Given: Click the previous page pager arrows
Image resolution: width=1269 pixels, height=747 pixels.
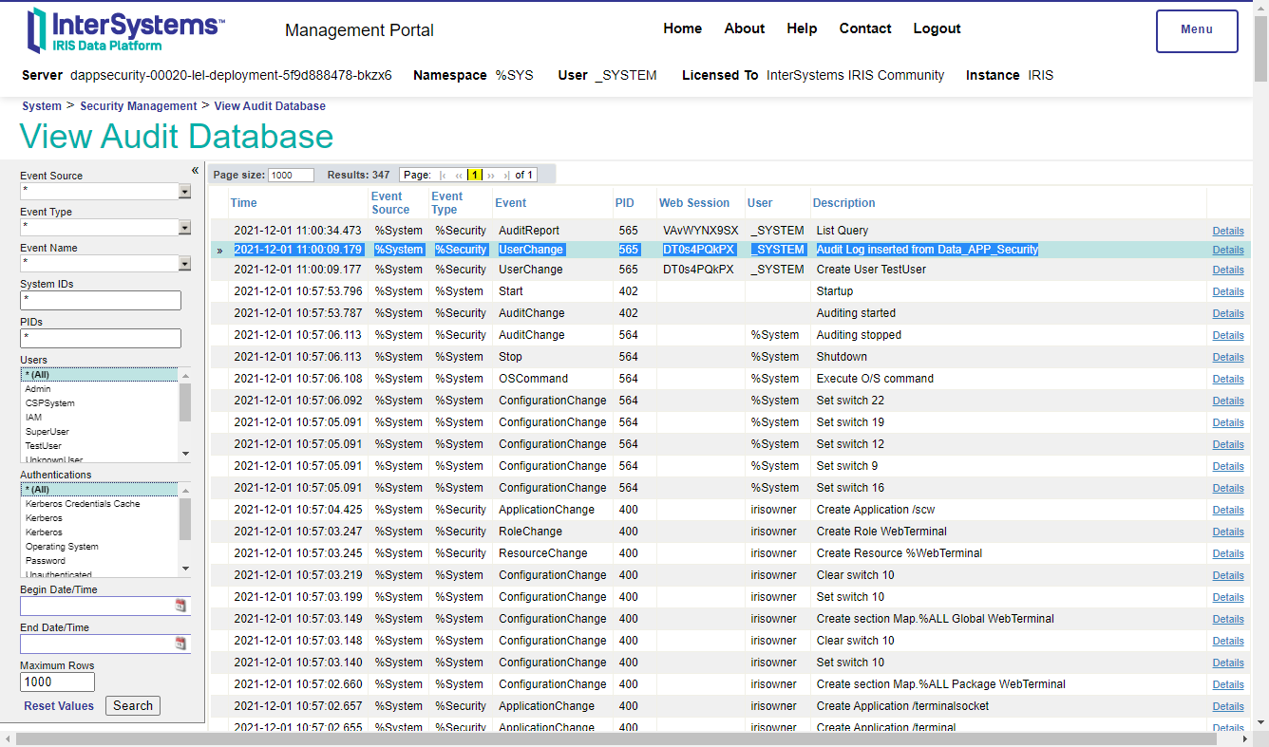Looking at the screenshot, I should pos(459,175).
